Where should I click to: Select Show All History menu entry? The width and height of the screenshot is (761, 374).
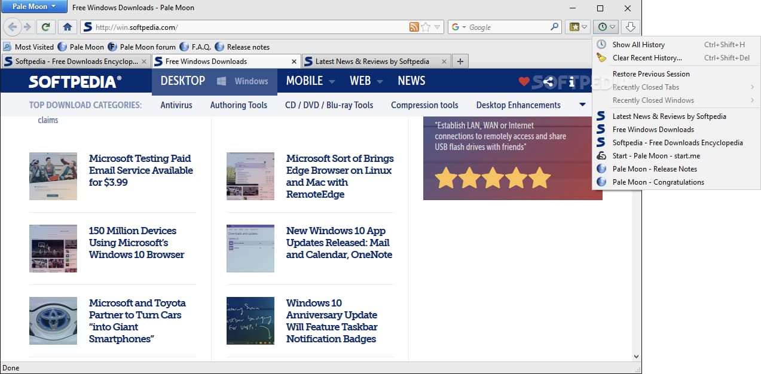tap(638, 45)
